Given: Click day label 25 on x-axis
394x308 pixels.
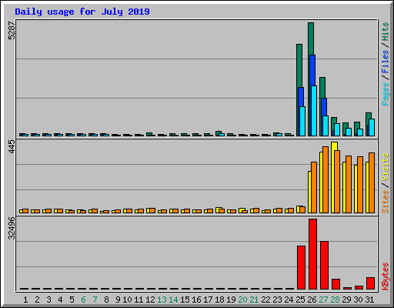Looking at the screenshot, I should 300,300.
